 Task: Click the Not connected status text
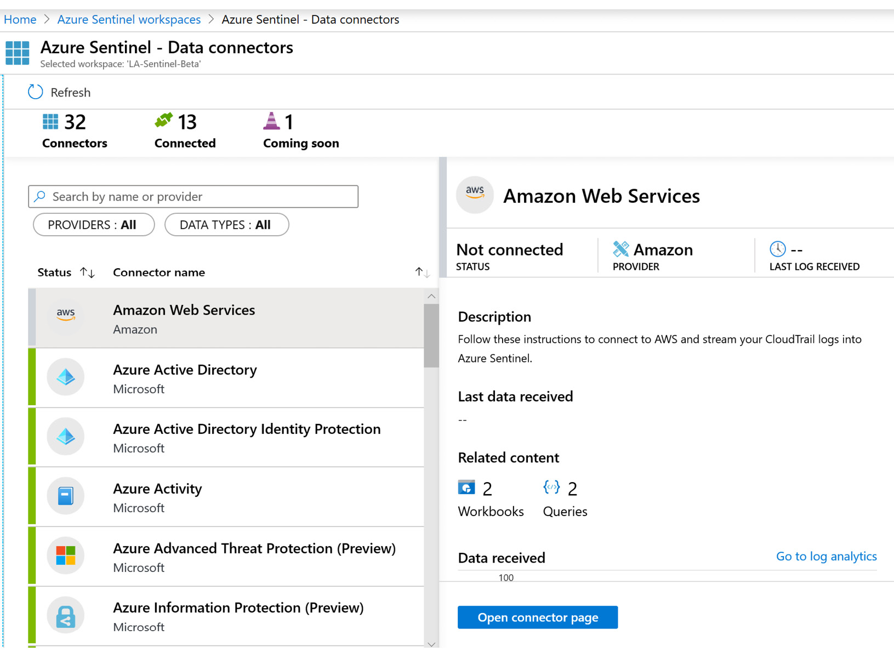tap(510, 250)
